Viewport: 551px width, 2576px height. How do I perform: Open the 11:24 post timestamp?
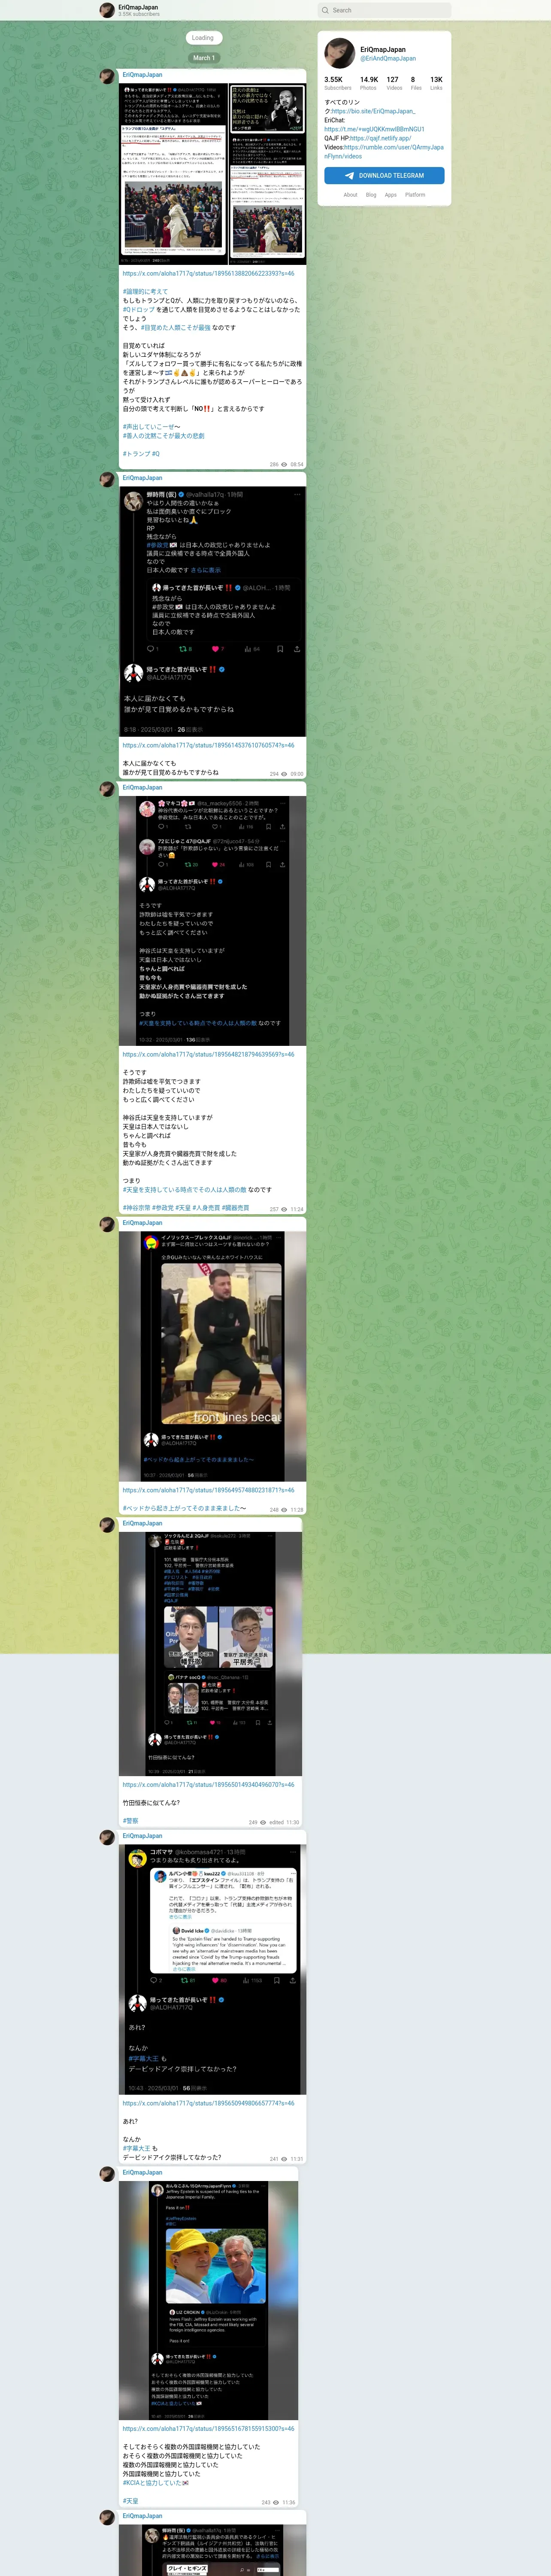pos(296,1209)
